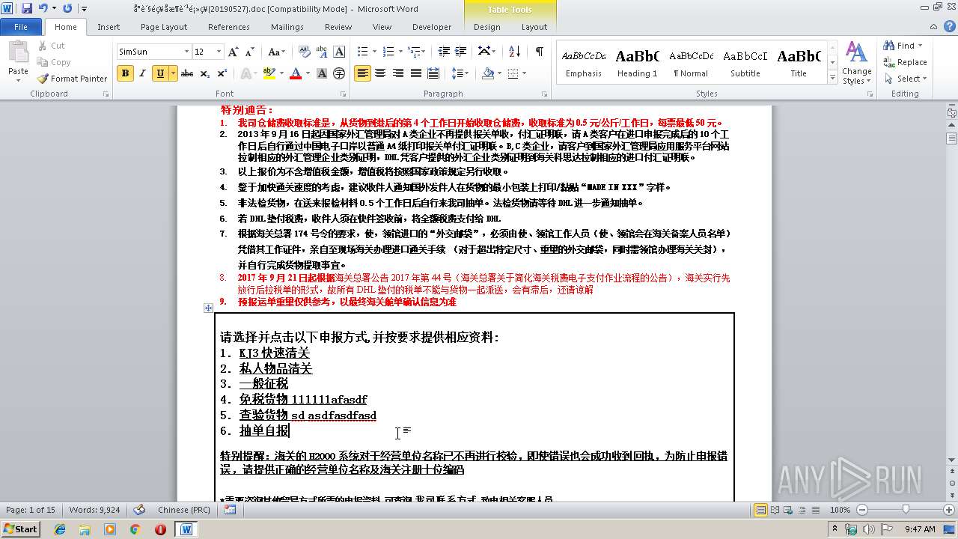The image size is (958, 539).
Task: Click the Find button
Action: (903, 46)
